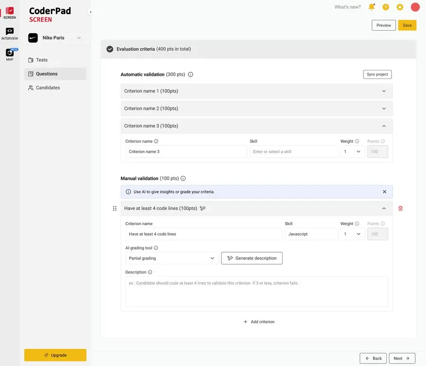This screenshot has height=366, width=426.
Task: Click the Description info icon
Action: click(x=150, y=272)
